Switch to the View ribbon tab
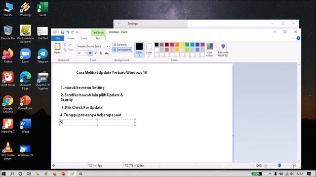Image resolution: width=316 pixels, height=177 pixels. click(84, 38)
